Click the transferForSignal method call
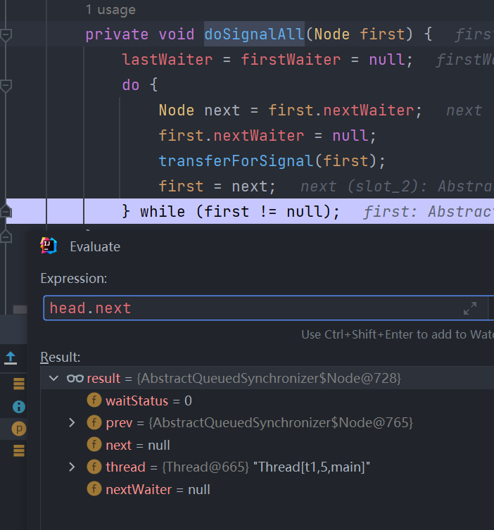494x530 pixels. click(236, 160)
